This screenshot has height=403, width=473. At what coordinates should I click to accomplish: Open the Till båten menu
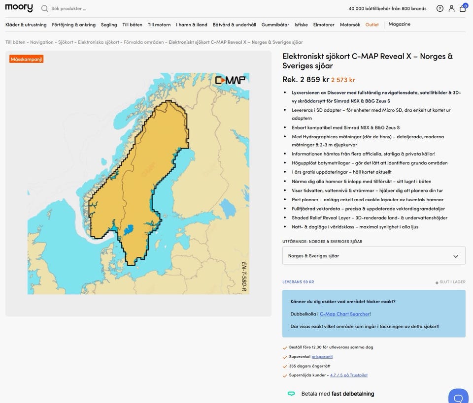[x=132, y=25]
